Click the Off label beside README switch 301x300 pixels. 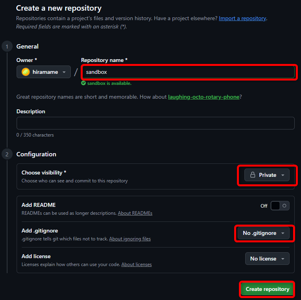pos(264,206)
